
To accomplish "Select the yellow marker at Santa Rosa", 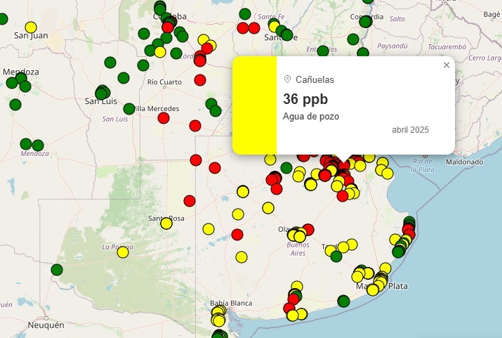I will coord(166,223).
